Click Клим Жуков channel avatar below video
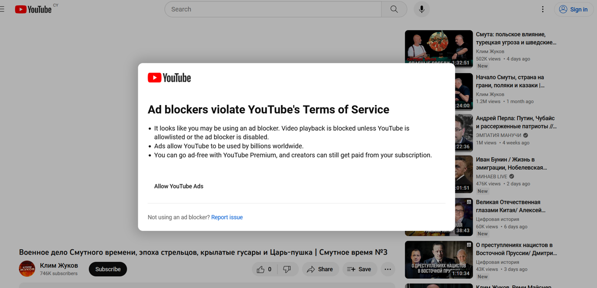 pos(27,269)
